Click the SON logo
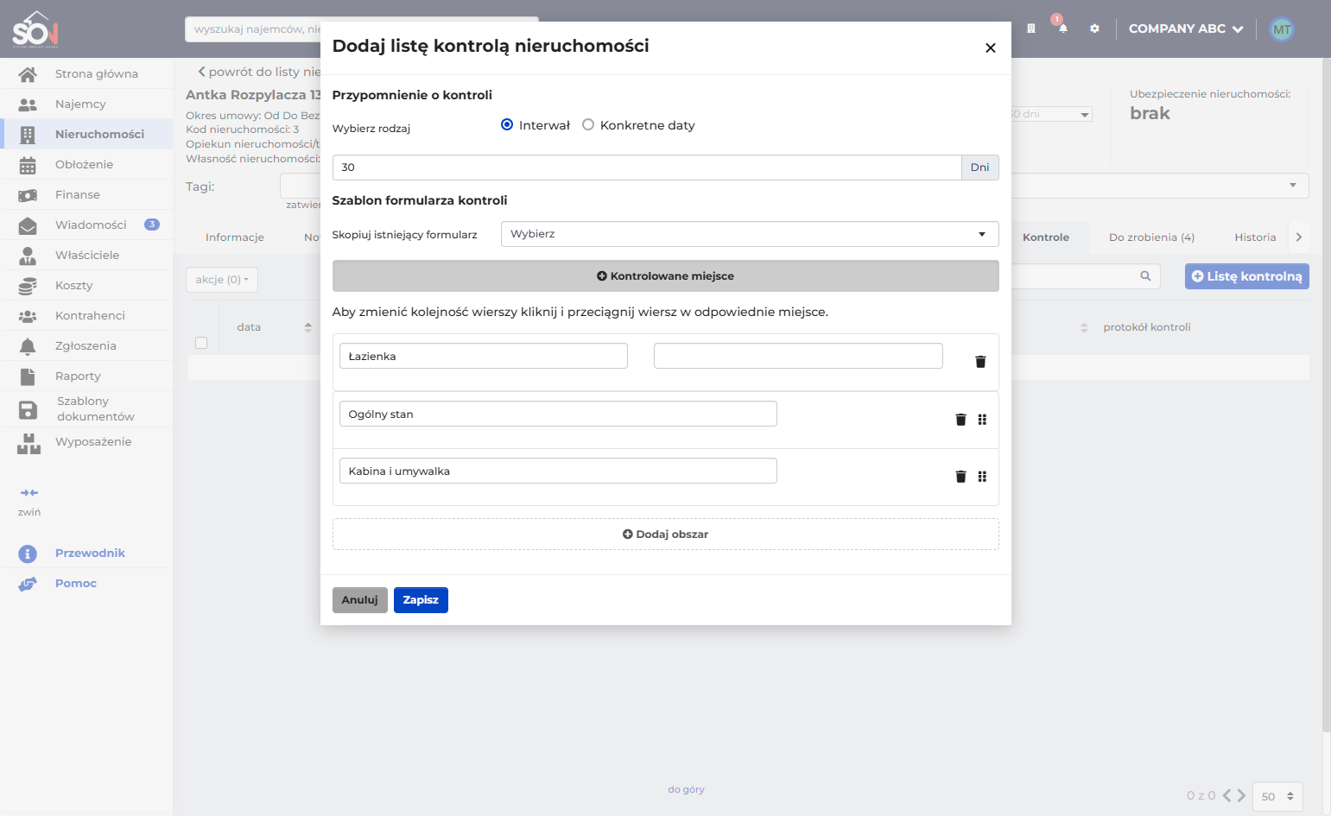The width and height of the screenshot is (1331, 816). pos(35,28)
